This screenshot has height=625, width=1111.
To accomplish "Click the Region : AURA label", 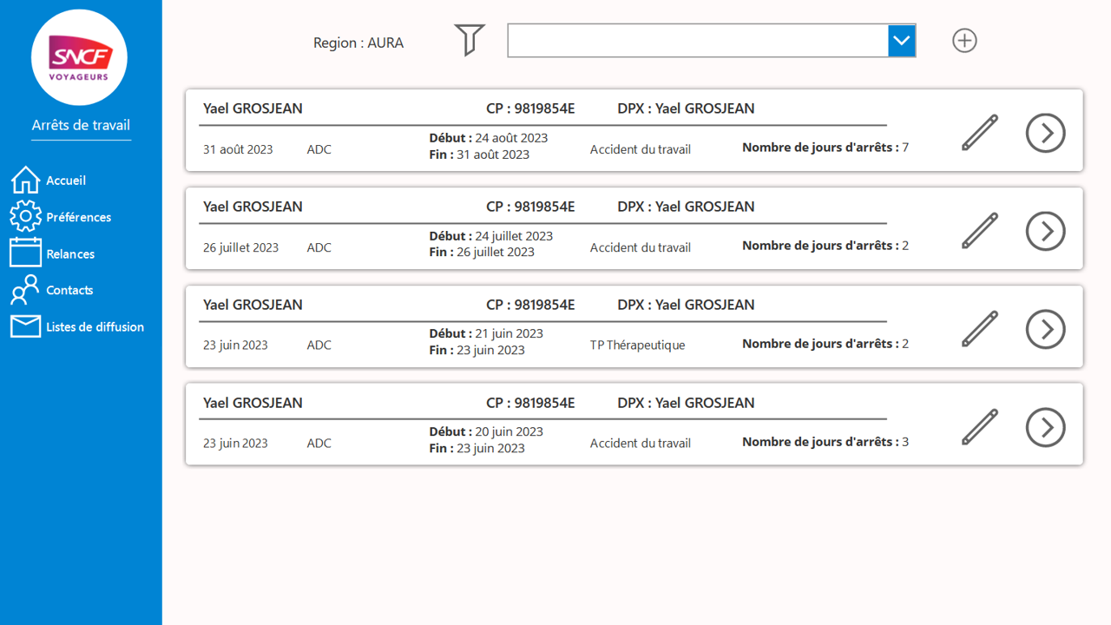I will click(358, 43).
